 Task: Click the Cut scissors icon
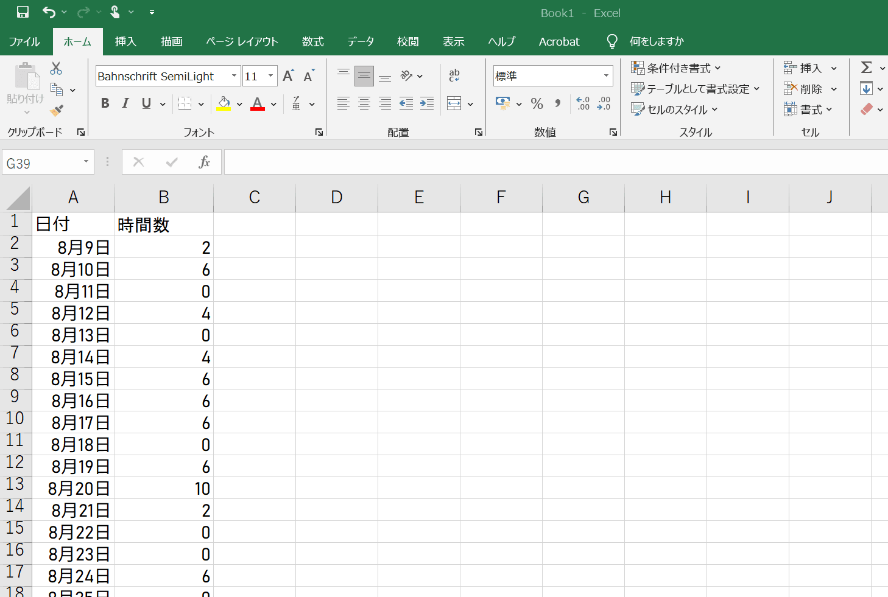56,68
